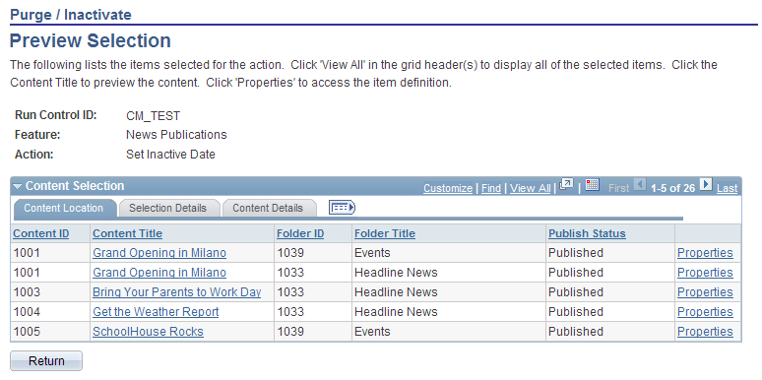Screen dimensions: 762x380
Task: Click Published status in SchoolHouse Rocks row
Action: 576,332
